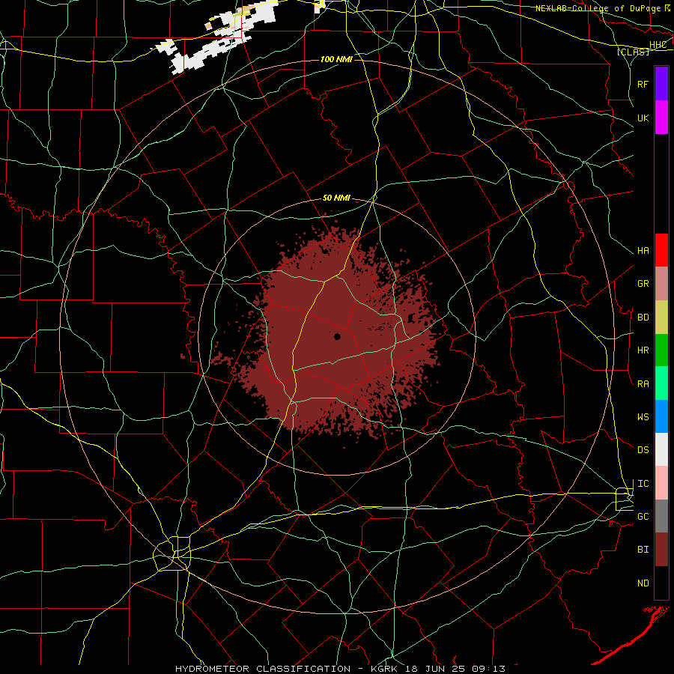Pick the RA light green swatch
Image resolution: width=674 pixels, height=674 pixels.
click(661, 383)
